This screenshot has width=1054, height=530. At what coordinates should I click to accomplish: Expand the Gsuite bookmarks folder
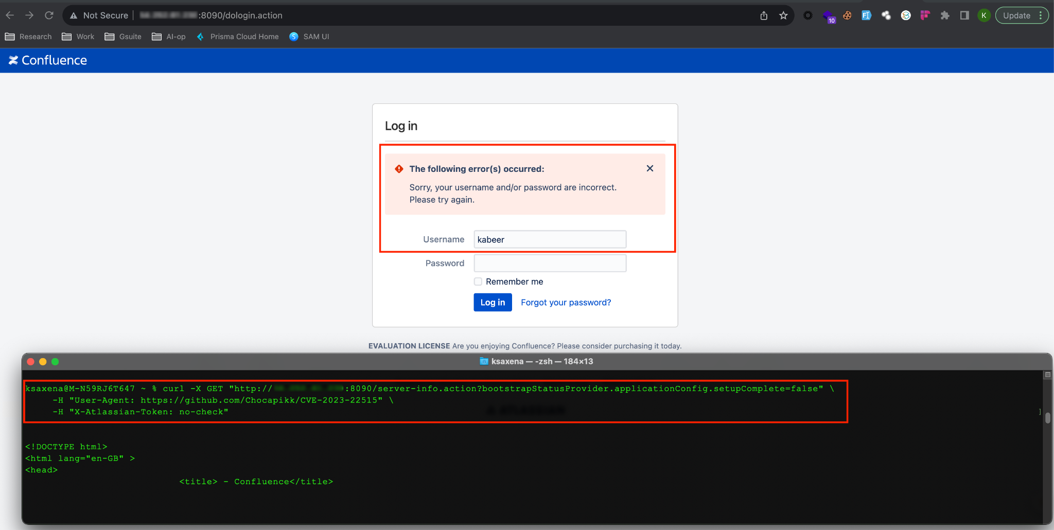123,37
